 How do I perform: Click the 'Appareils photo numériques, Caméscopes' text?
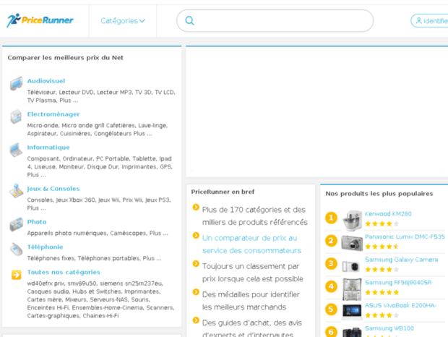click(98, 233)
